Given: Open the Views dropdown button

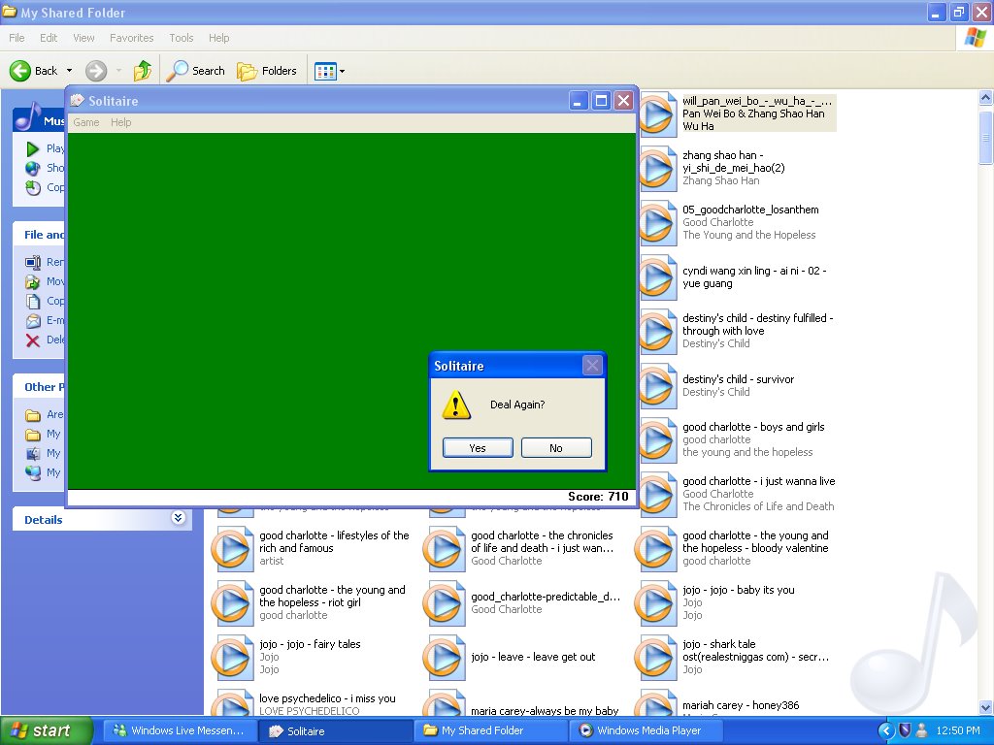Looking at the screenshot, I should coord(330,71).
